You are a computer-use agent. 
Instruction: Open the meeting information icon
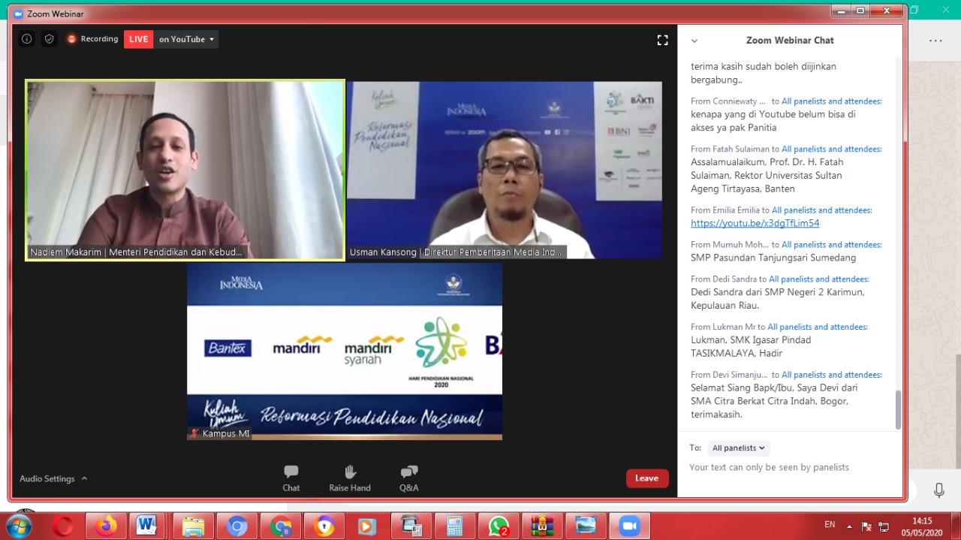click(x=27, y=39)
